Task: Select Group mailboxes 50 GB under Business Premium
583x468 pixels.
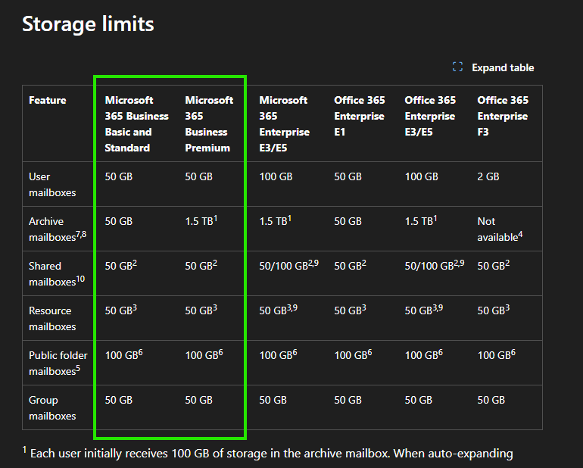Action: click(199, 400)
